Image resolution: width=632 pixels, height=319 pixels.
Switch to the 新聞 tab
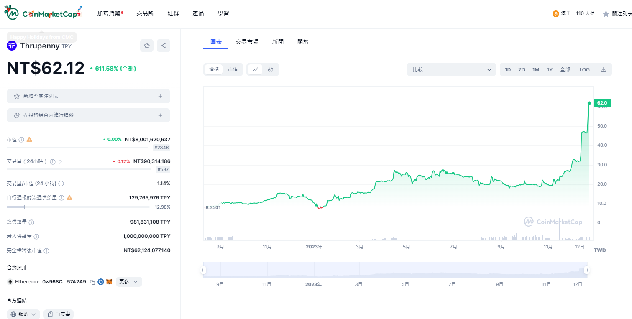(278, 42)
